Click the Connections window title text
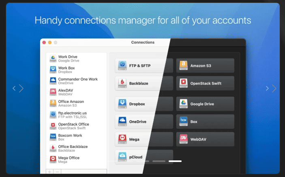The image size is (285, 177). pyautogui.click(x=143, y=42)
